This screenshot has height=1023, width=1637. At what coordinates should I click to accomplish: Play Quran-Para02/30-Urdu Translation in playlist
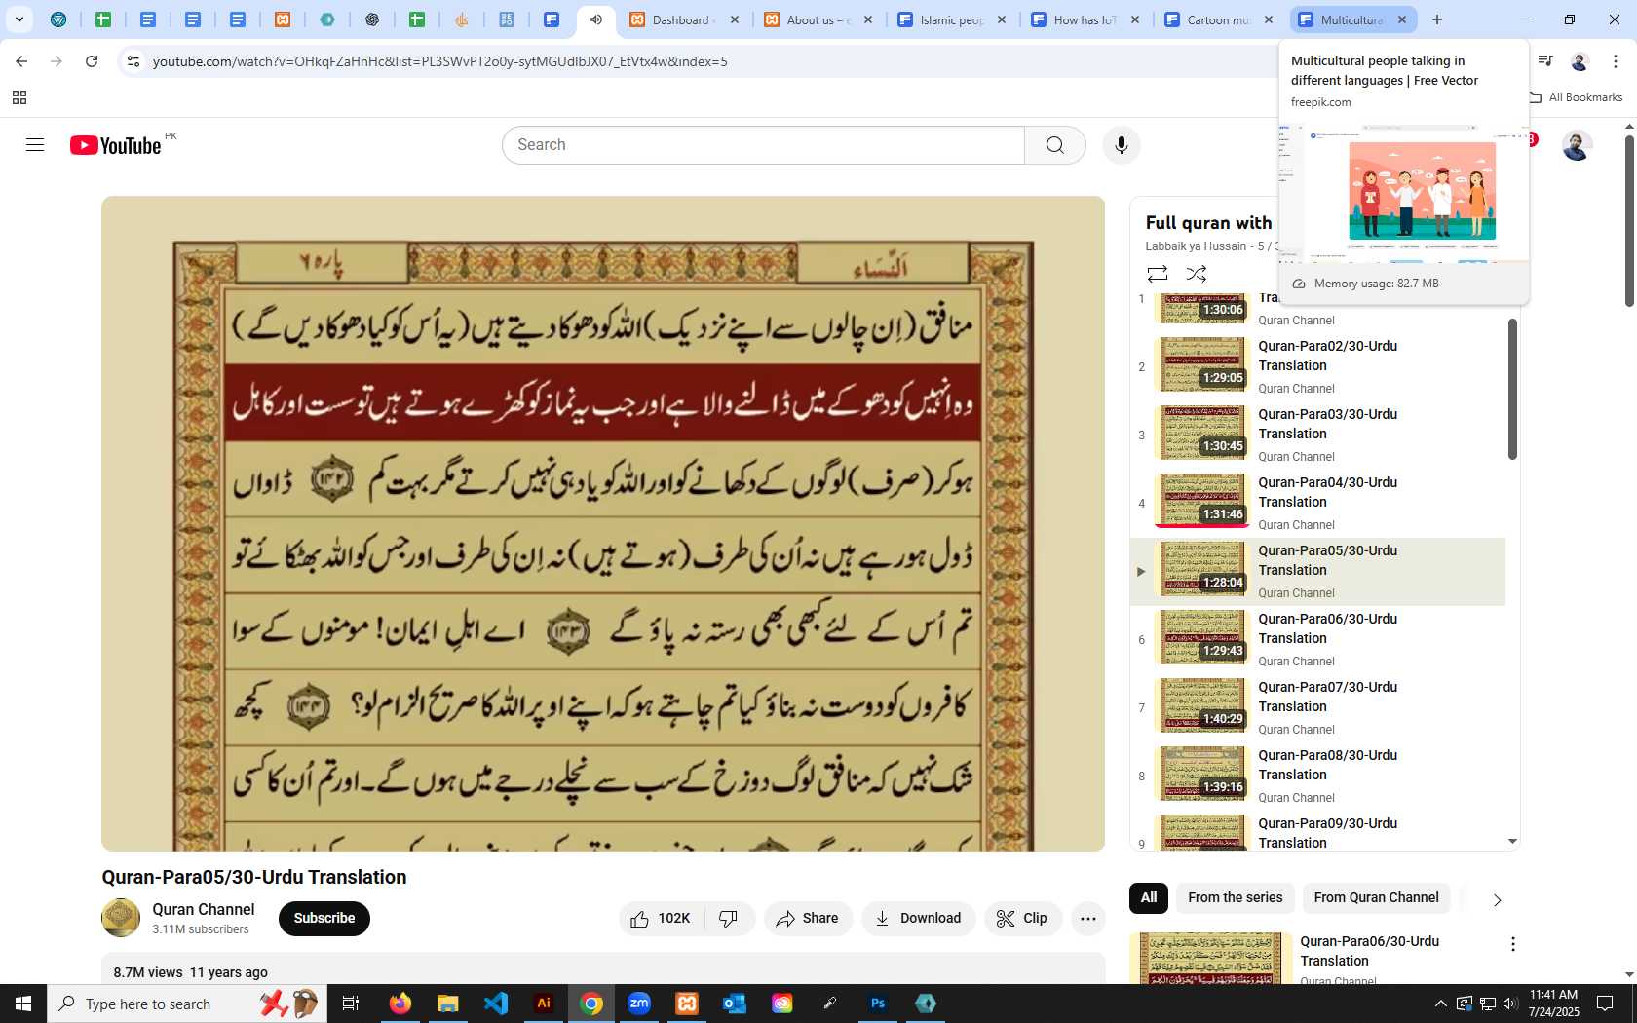pos(1317,367)
